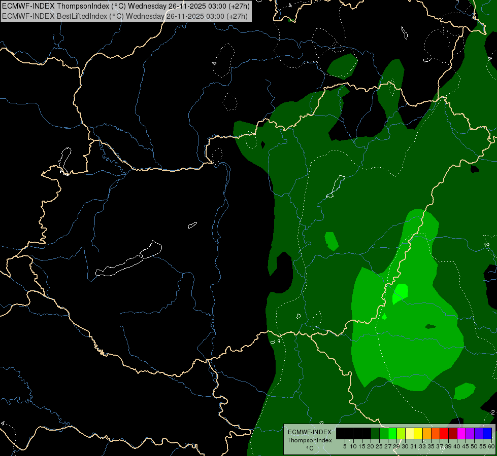This screenshot has height=456, width=497.
Task: Click the legend label 'ThompsonIndex'
Action: tap(309, 440)
